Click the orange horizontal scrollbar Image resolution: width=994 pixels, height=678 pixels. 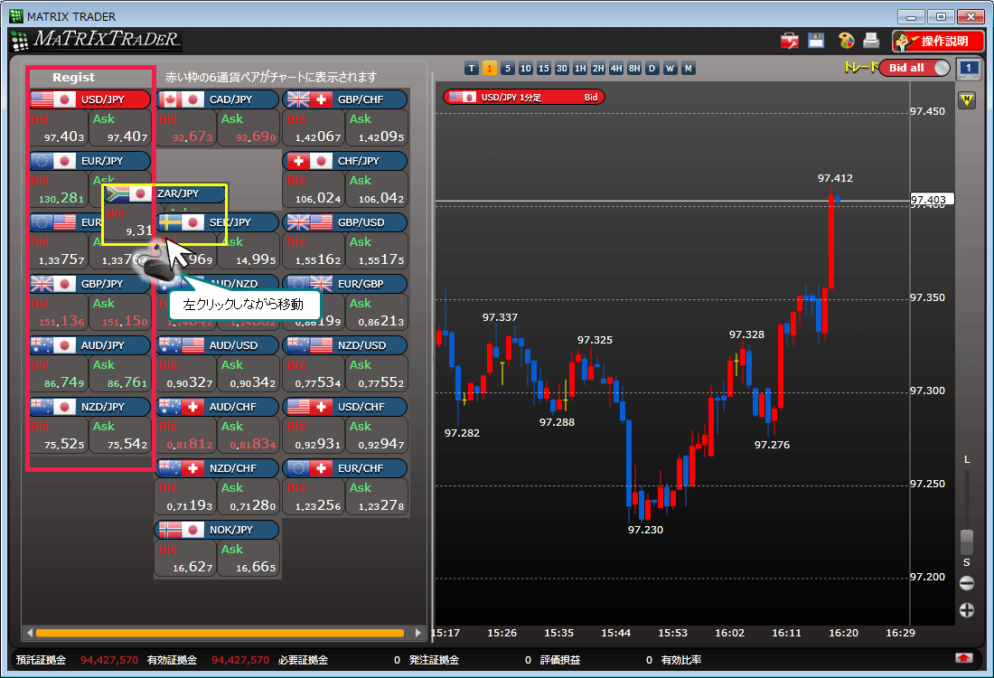click(220, 632)
